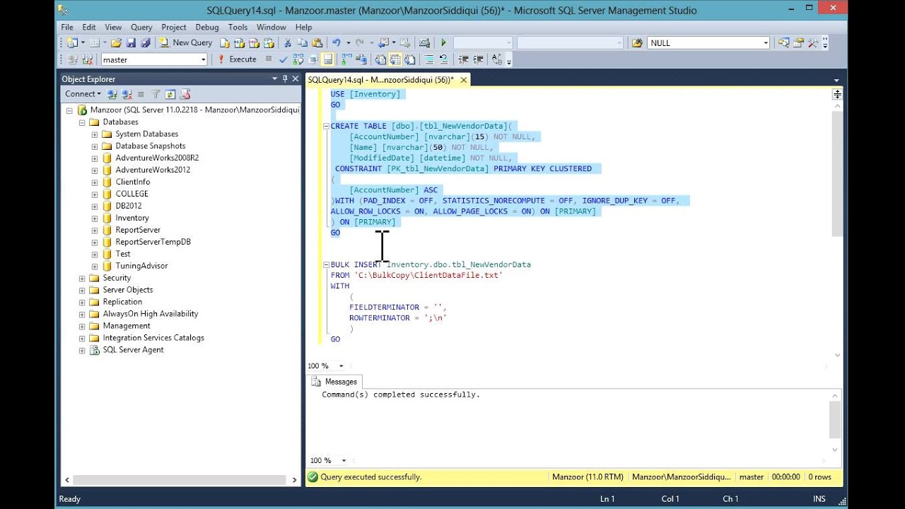
Task: Click the New Query button
Action: click(186, 43)
